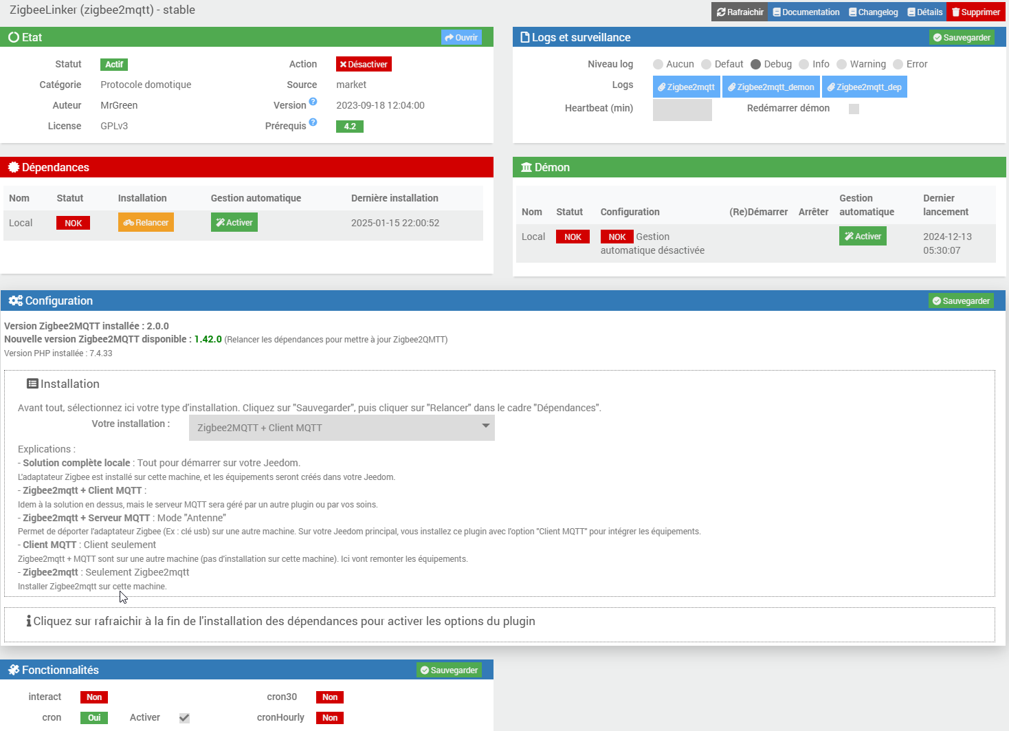
Task: Open the Zigbee2mqtt_dep log
Action: 865,87
